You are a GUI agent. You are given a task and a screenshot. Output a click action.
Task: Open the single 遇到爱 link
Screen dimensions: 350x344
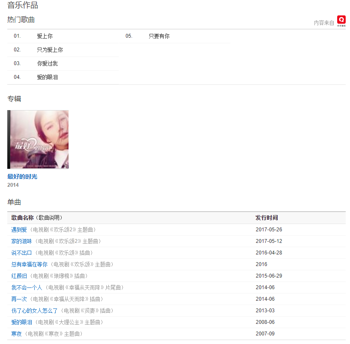19,230
